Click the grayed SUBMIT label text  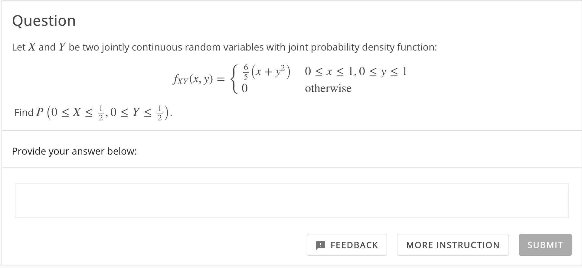tap(544, 245)
